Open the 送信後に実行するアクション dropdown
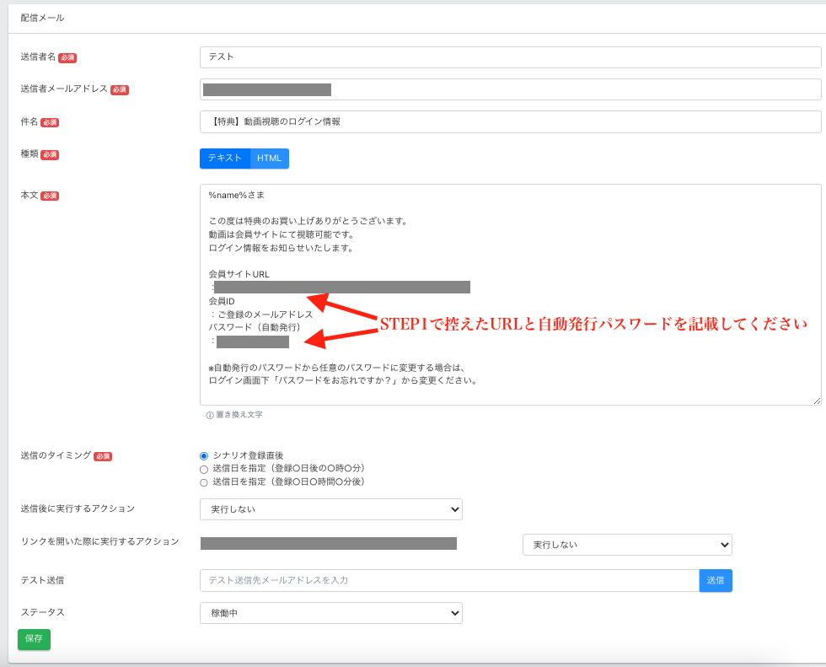Screen dimensions: 826x667 click(330, 509)
